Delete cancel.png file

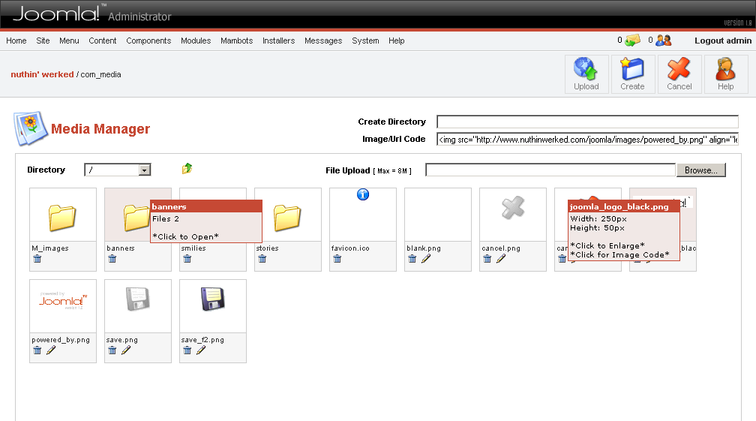[x=487, y=259]
